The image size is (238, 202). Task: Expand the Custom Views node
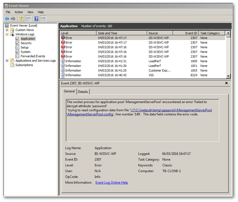click(7, 30)
